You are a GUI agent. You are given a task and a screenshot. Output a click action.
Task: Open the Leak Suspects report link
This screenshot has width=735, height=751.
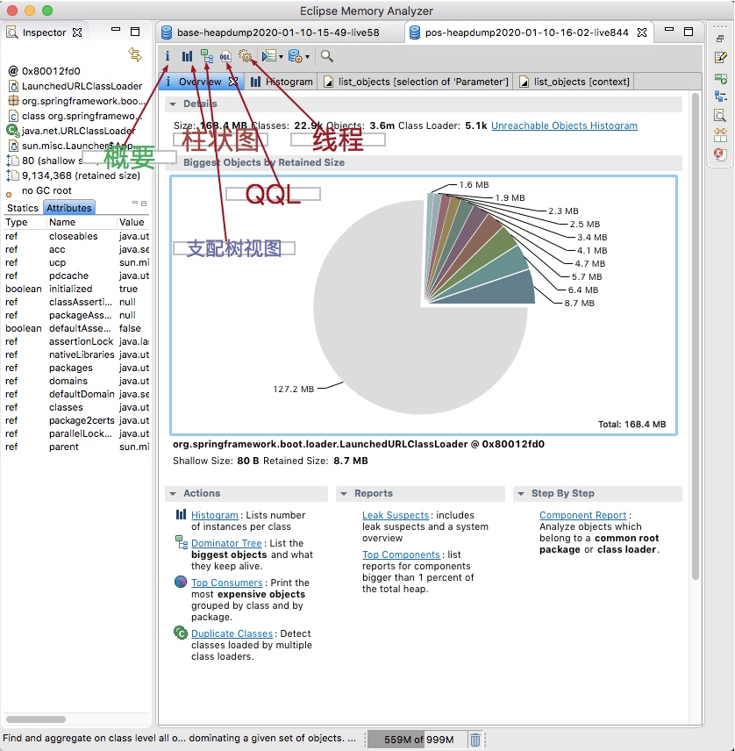coord(396,515)
